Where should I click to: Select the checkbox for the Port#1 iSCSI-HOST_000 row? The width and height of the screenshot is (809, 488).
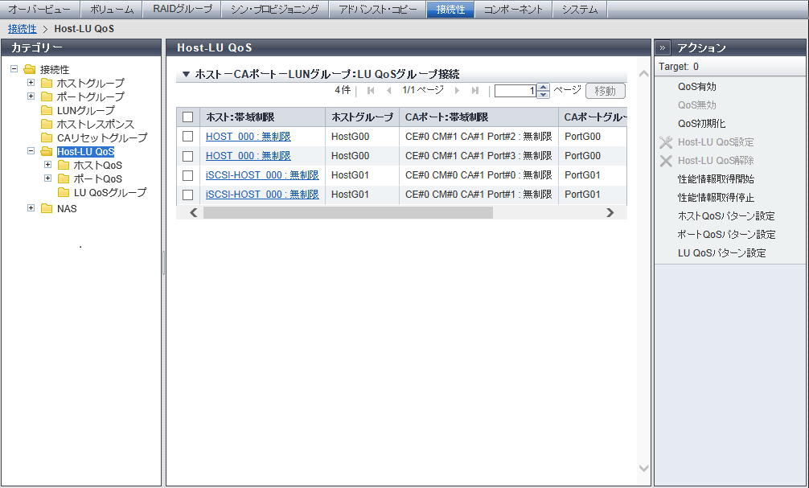[x=188, y=195]
